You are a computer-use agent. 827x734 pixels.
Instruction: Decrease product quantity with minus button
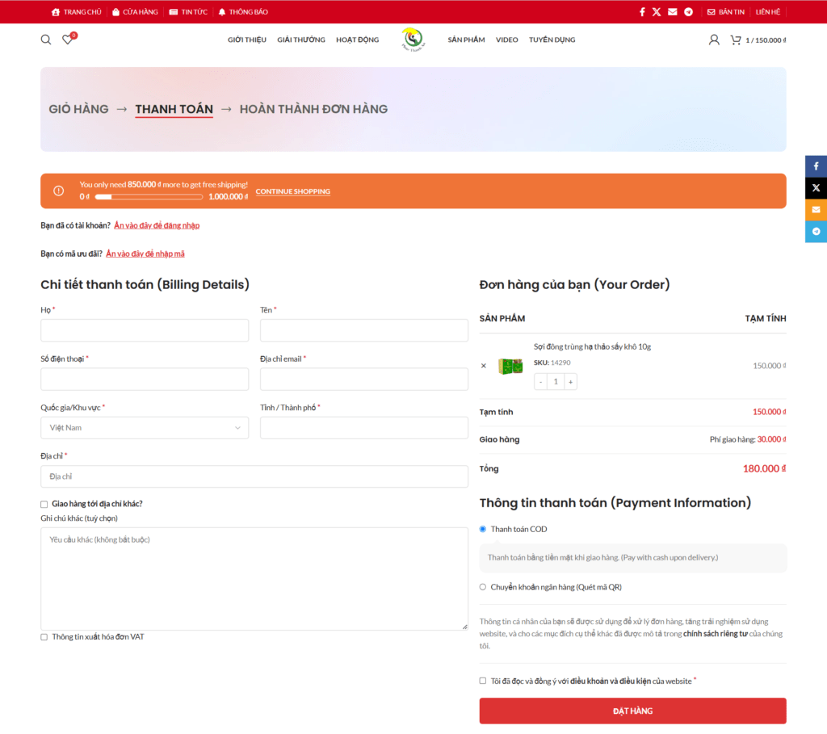(541, 382)
